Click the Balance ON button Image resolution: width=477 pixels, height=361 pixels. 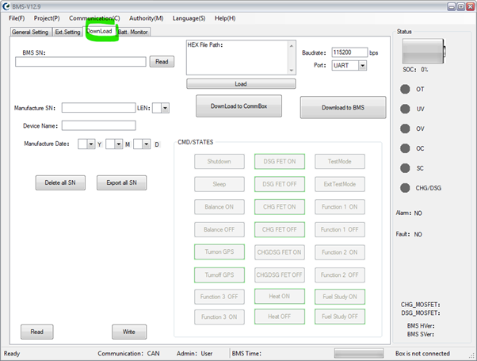click(219, 207)
